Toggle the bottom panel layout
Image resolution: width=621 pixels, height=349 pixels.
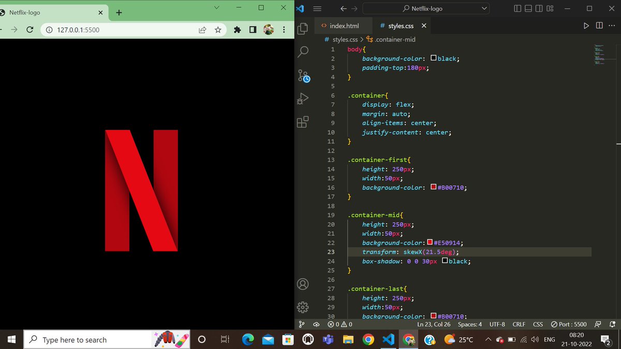pyautogui.click(x=528, y=8)
